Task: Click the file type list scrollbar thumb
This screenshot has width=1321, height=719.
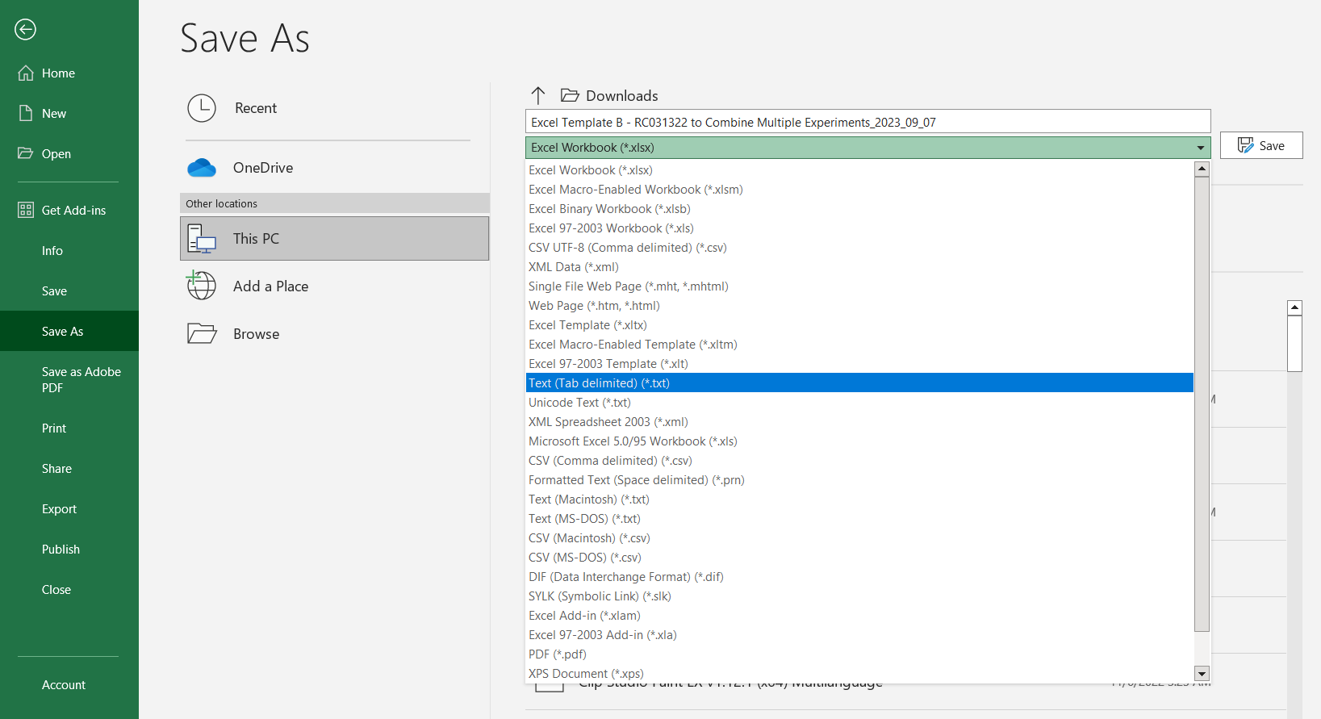Action: tap(1202, 403)
